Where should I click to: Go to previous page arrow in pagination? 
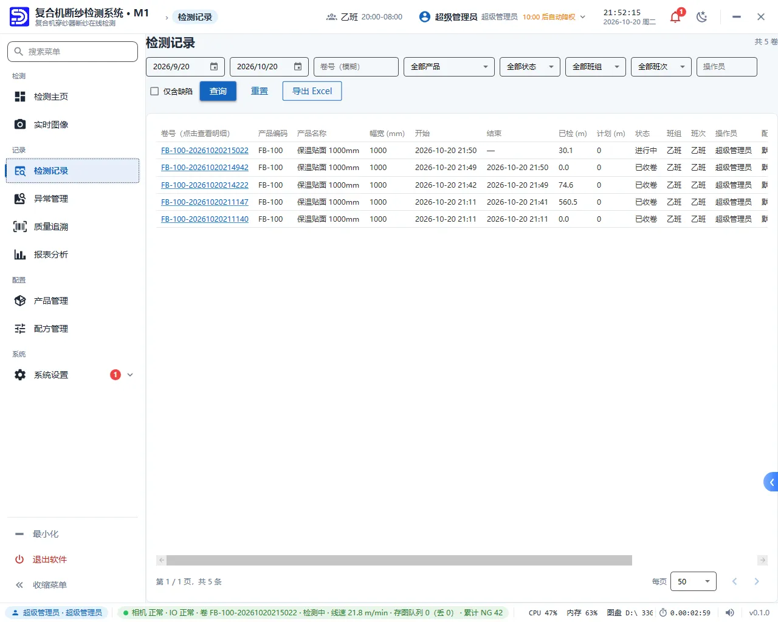734,581
